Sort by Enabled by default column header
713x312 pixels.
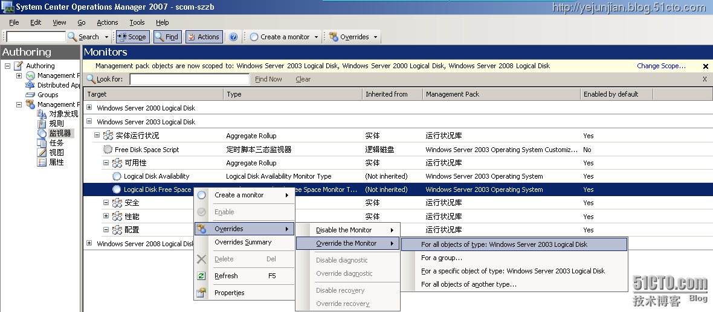tap(616, 94)
